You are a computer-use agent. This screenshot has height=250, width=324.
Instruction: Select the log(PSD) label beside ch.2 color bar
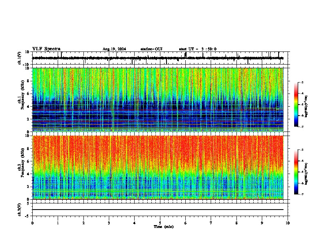[306, 174]
